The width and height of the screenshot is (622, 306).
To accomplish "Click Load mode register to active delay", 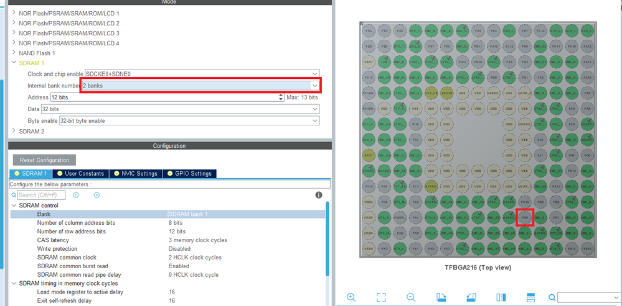I will (80, 292).
